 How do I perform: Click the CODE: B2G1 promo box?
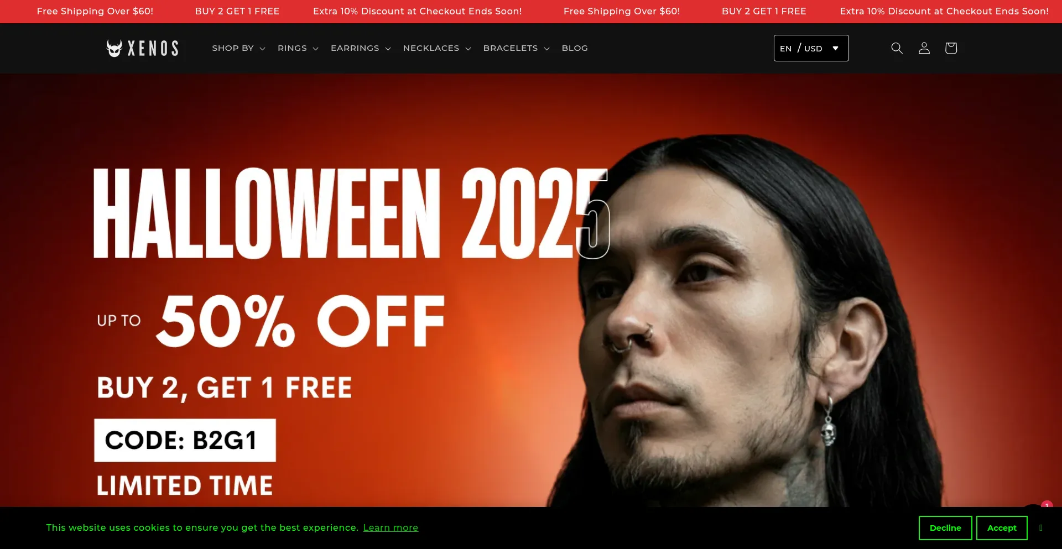[x=185, y=440]
